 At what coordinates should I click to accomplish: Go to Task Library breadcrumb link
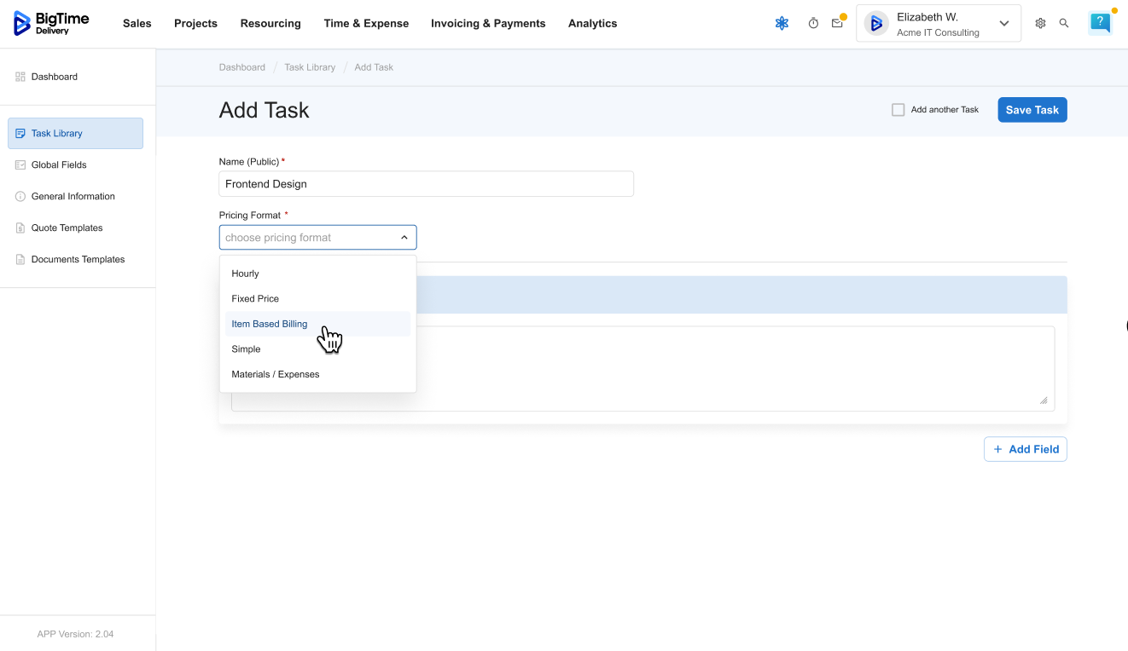click(x=310, y=67)
